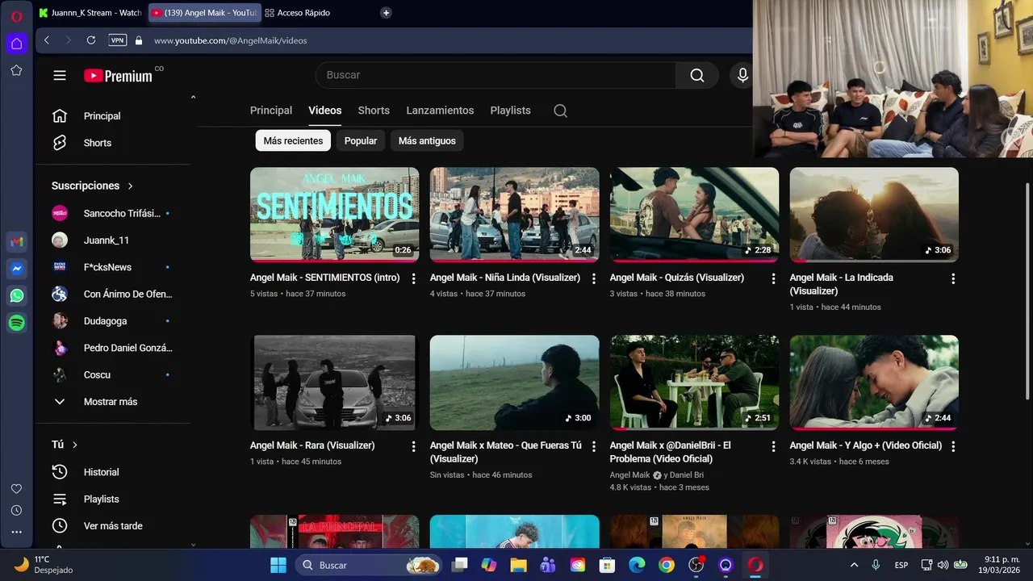
Task: Show hidden system tray icons
Action: coord(854,565)
